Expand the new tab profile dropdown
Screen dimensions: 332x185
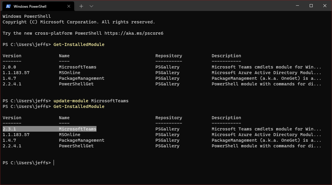coord(91,6)
